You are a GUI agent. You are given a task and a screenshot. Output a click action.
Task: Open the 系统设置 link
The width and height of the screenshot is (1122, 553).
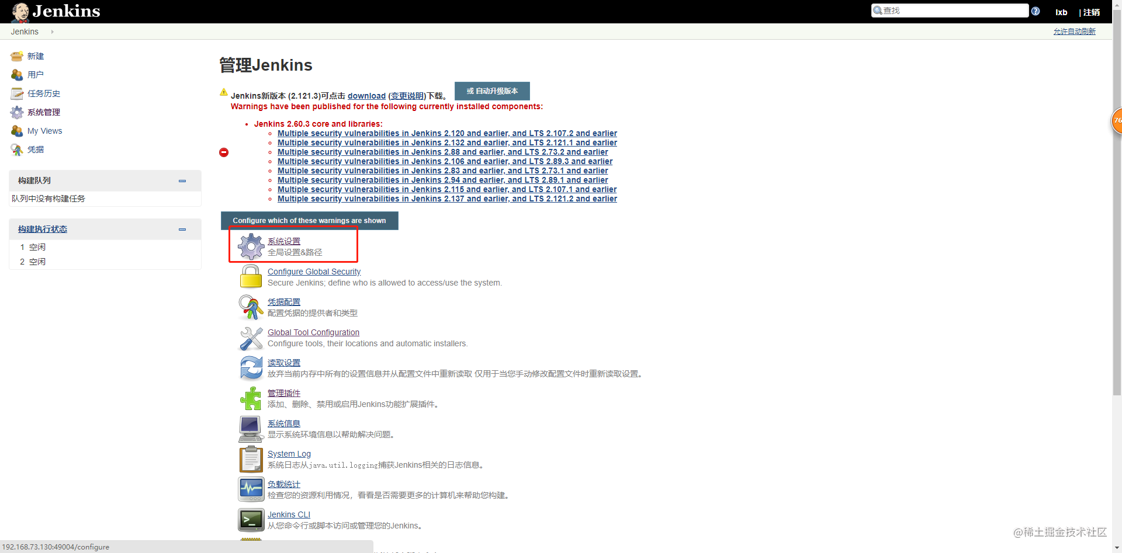coord(284,241)
